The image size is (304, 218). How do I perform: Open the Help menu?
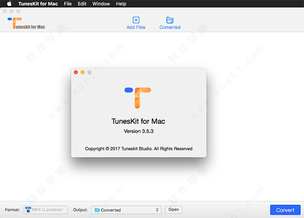click(x=121, y=4)
